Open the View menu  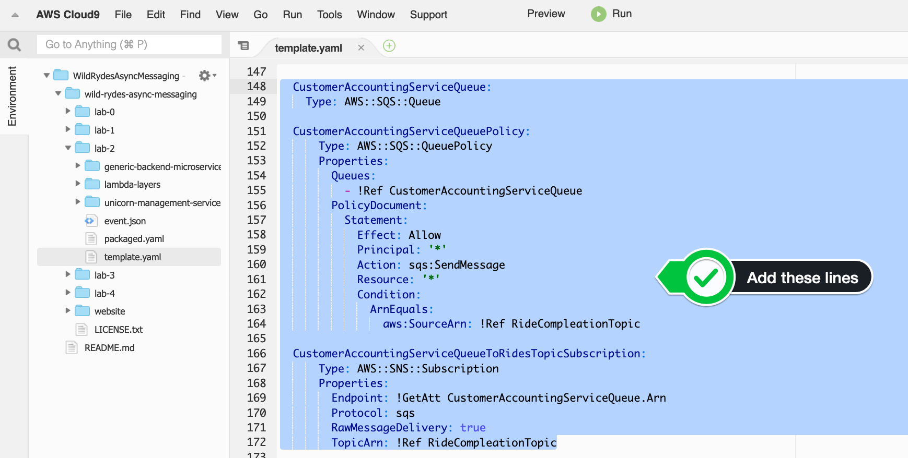click(227, 15)
